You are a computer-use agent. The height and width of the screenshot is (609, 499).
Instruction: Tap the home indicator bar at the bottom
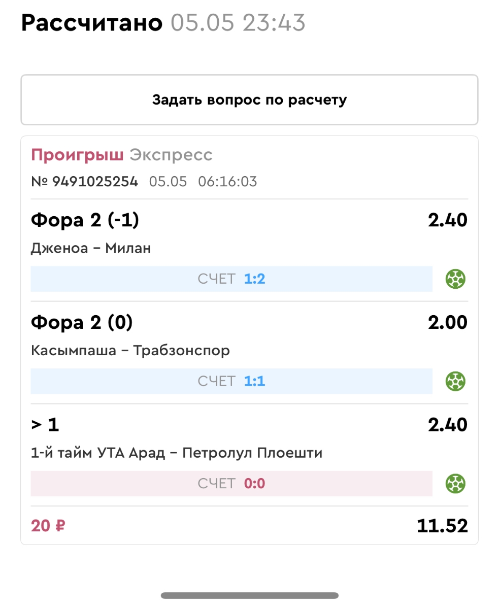tap(249, 595)
